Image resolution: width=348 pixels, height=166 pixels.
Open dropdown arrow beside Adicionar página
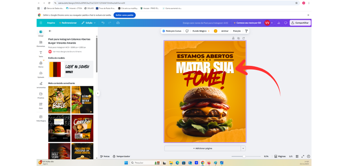click(243, 149)
